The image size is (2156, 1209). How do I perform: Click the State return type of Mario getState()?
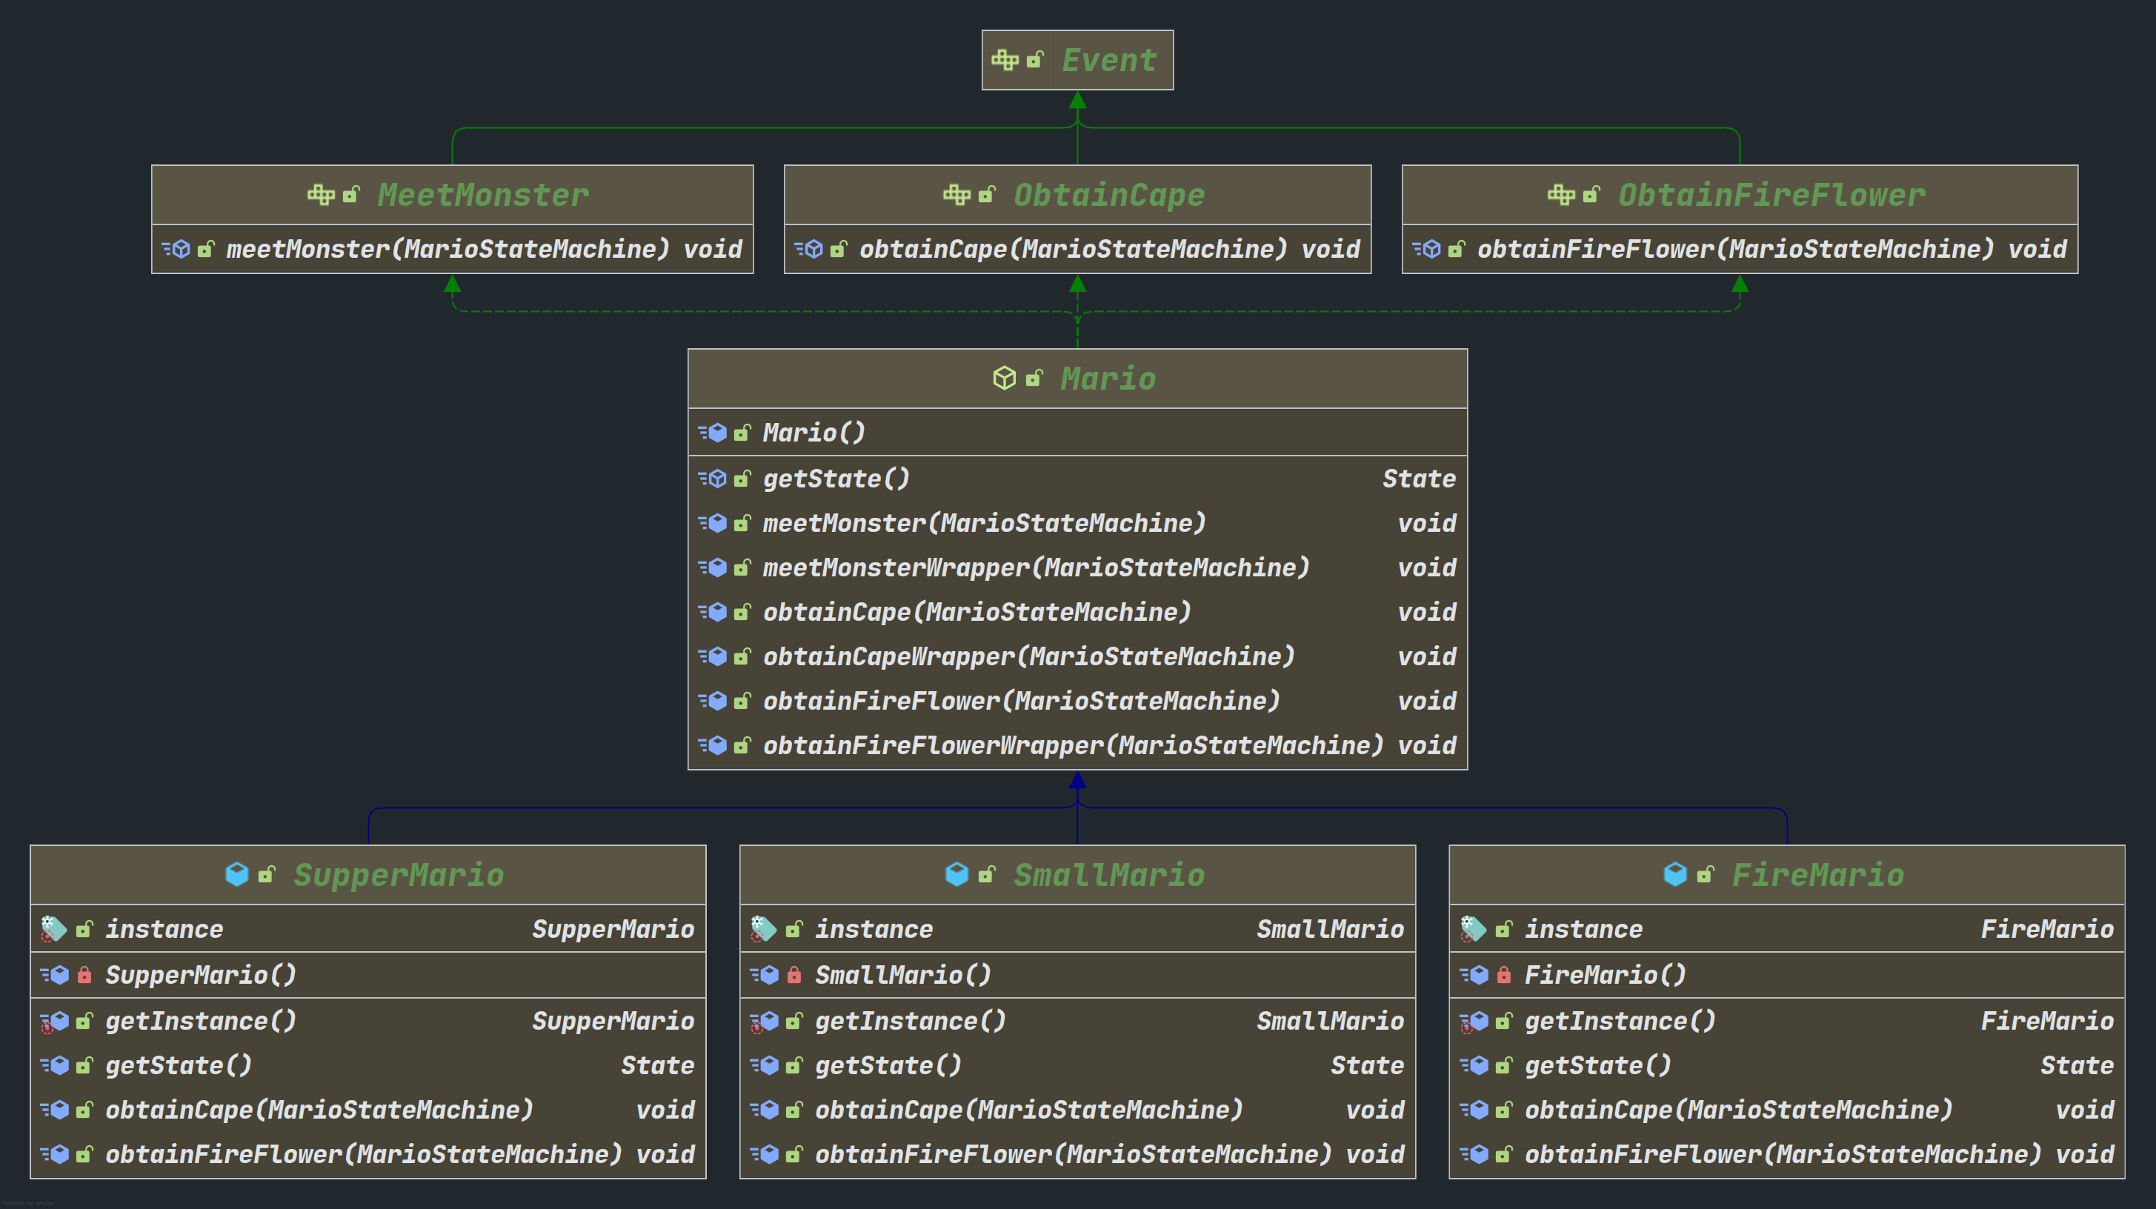coord(1419,479)
